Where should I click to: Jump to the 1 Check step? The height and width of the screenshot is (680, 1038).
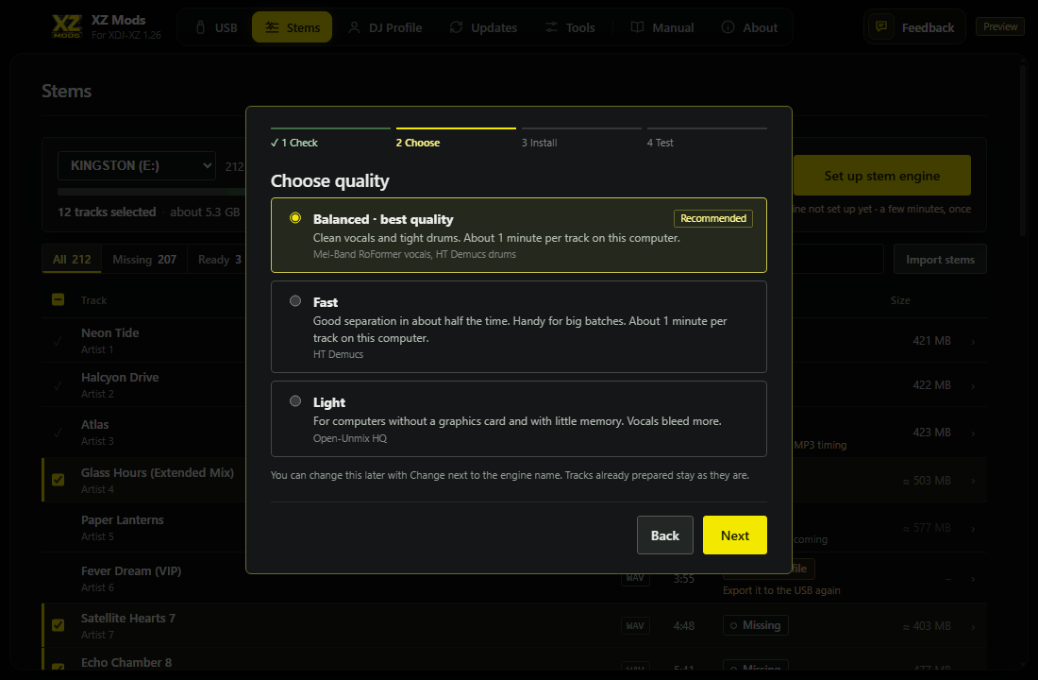coord(330,139)
